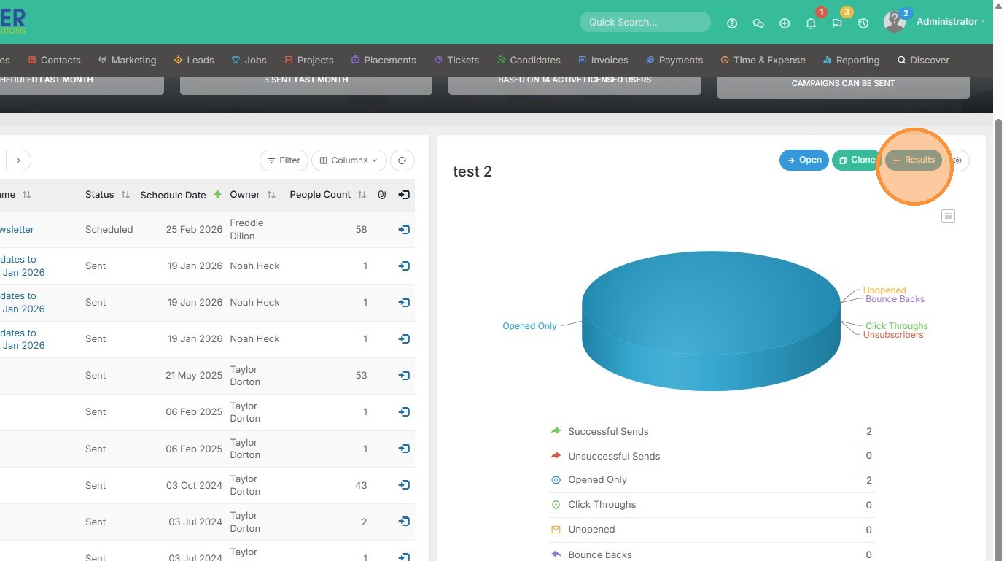This screenshot has width=1004, height=561.
Task: Open the flag icon with badge 3
Action: click(x=837, y=23)
